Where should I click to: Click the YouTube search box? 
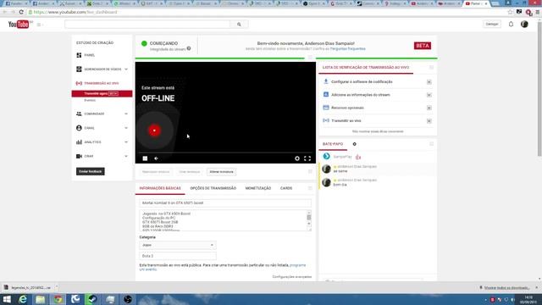point(147,25)
